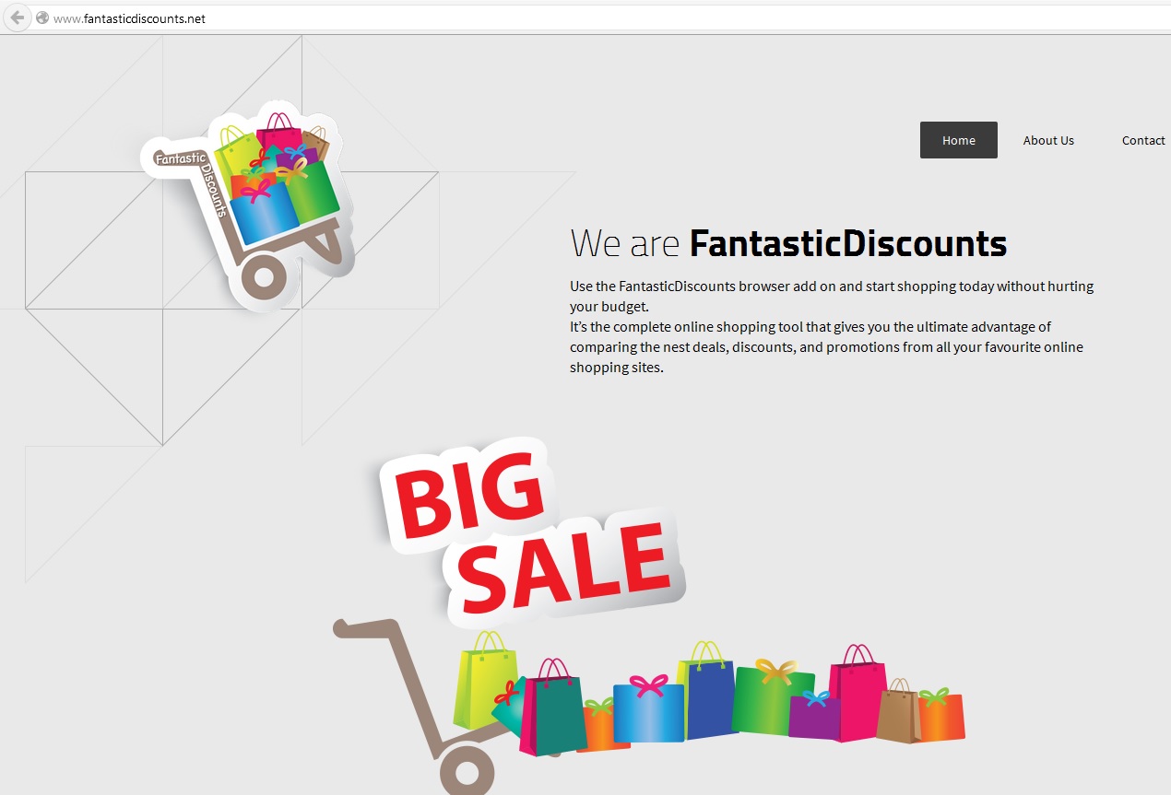Click the large pink shopping bag
The width and height of the screenshot is (1171, 795).
pyautogui.click(x=858, y=691)
